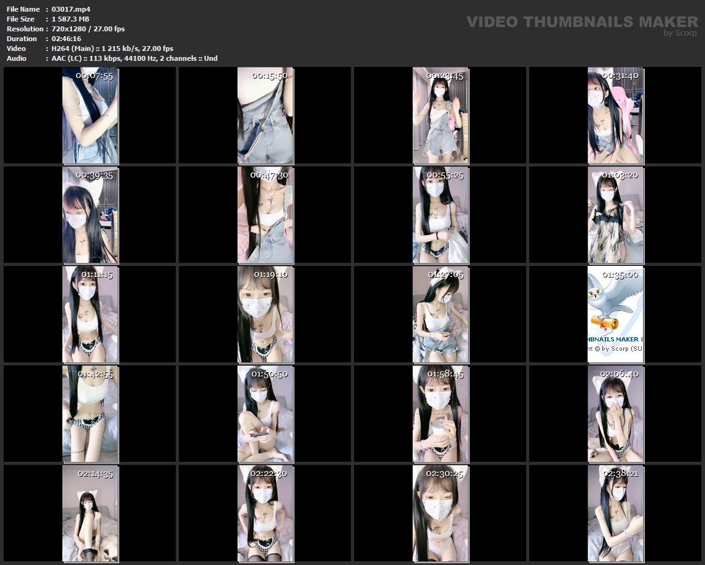The width and height of the screenshot is (705, 565).
Task: Select the 01:42:55 thumbnail frame
Action: (x=90, y=414)
